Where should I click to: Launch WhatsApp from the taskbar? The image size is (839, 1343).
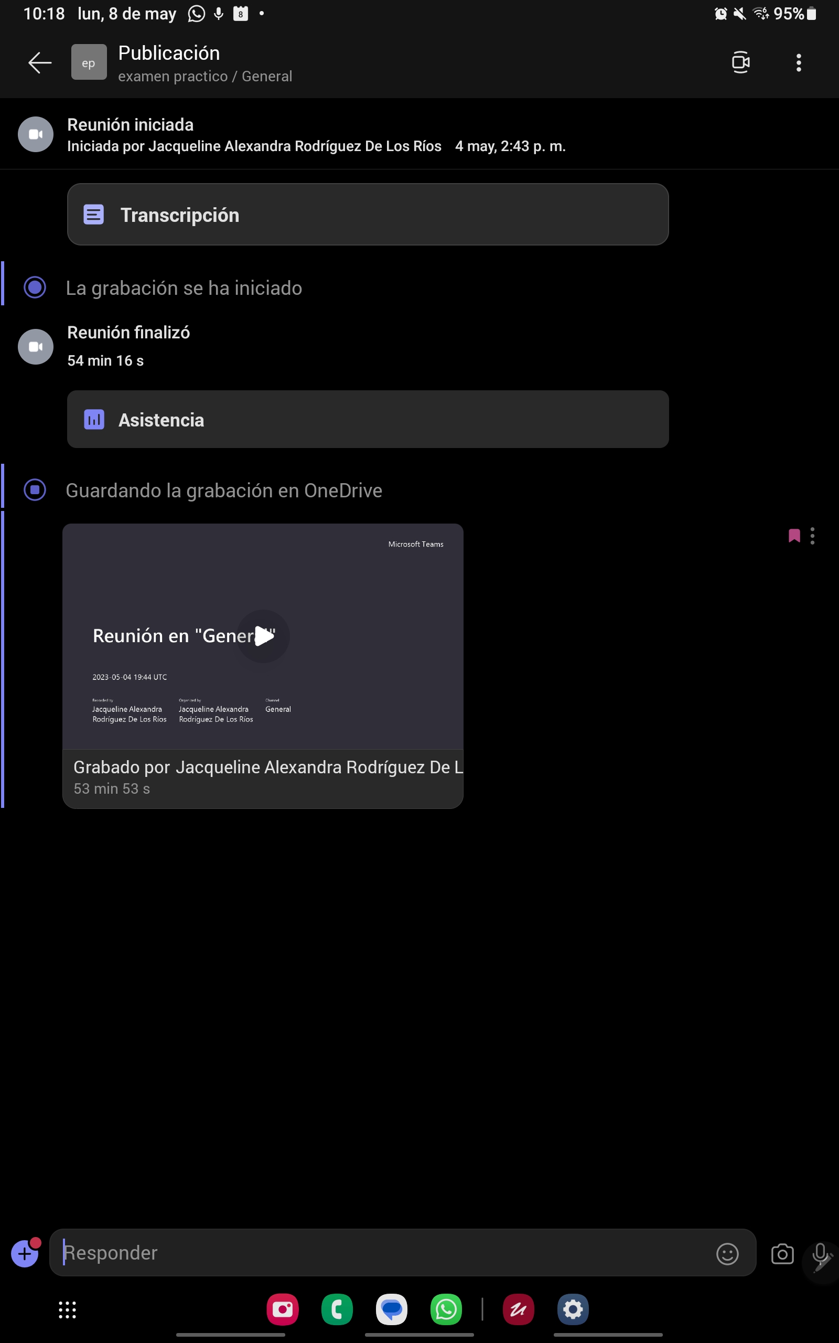point(446,1309)
